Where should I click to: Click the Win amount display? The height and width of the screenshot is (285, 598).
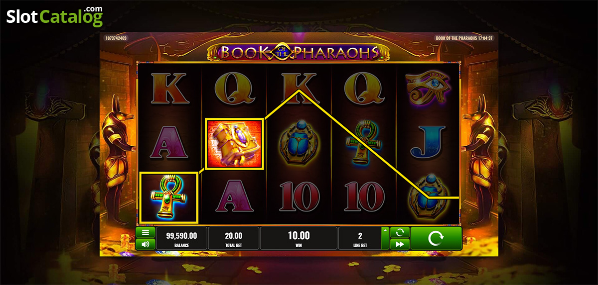tap(299, 238)
